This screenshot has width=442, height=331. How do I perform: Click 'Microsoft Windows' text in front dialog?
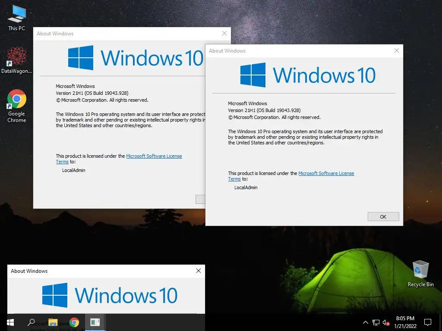[247, 103]
